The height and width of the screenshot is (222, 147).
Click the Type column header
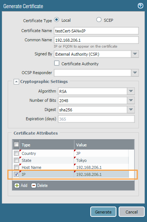(x=47, y=145)
